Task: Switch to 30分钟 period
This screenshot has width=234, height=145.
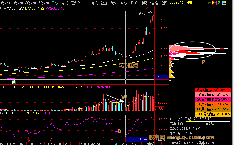Action: tap(30, 3)
